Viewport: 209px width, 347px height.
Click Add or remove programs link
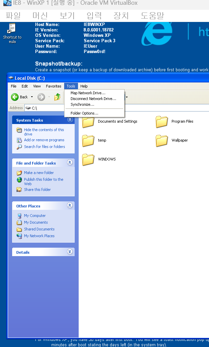[x=44, y=140]
